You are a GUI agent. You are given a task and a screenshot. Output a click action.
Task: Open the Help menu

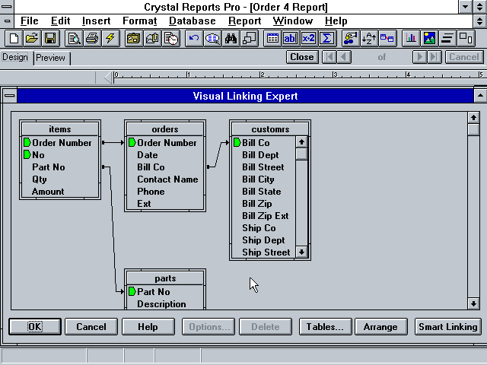point(336,21)
